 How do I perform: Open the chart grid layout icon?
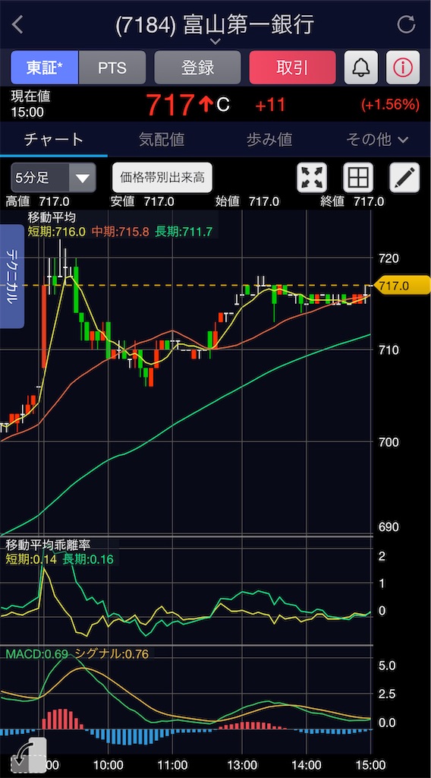[x=358, y=178]
